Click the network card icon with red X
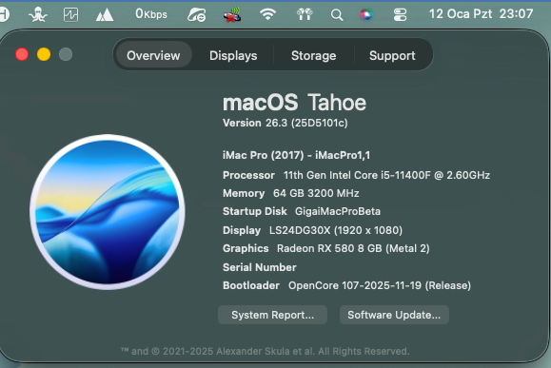551x368 pixels. pos(232,15)
